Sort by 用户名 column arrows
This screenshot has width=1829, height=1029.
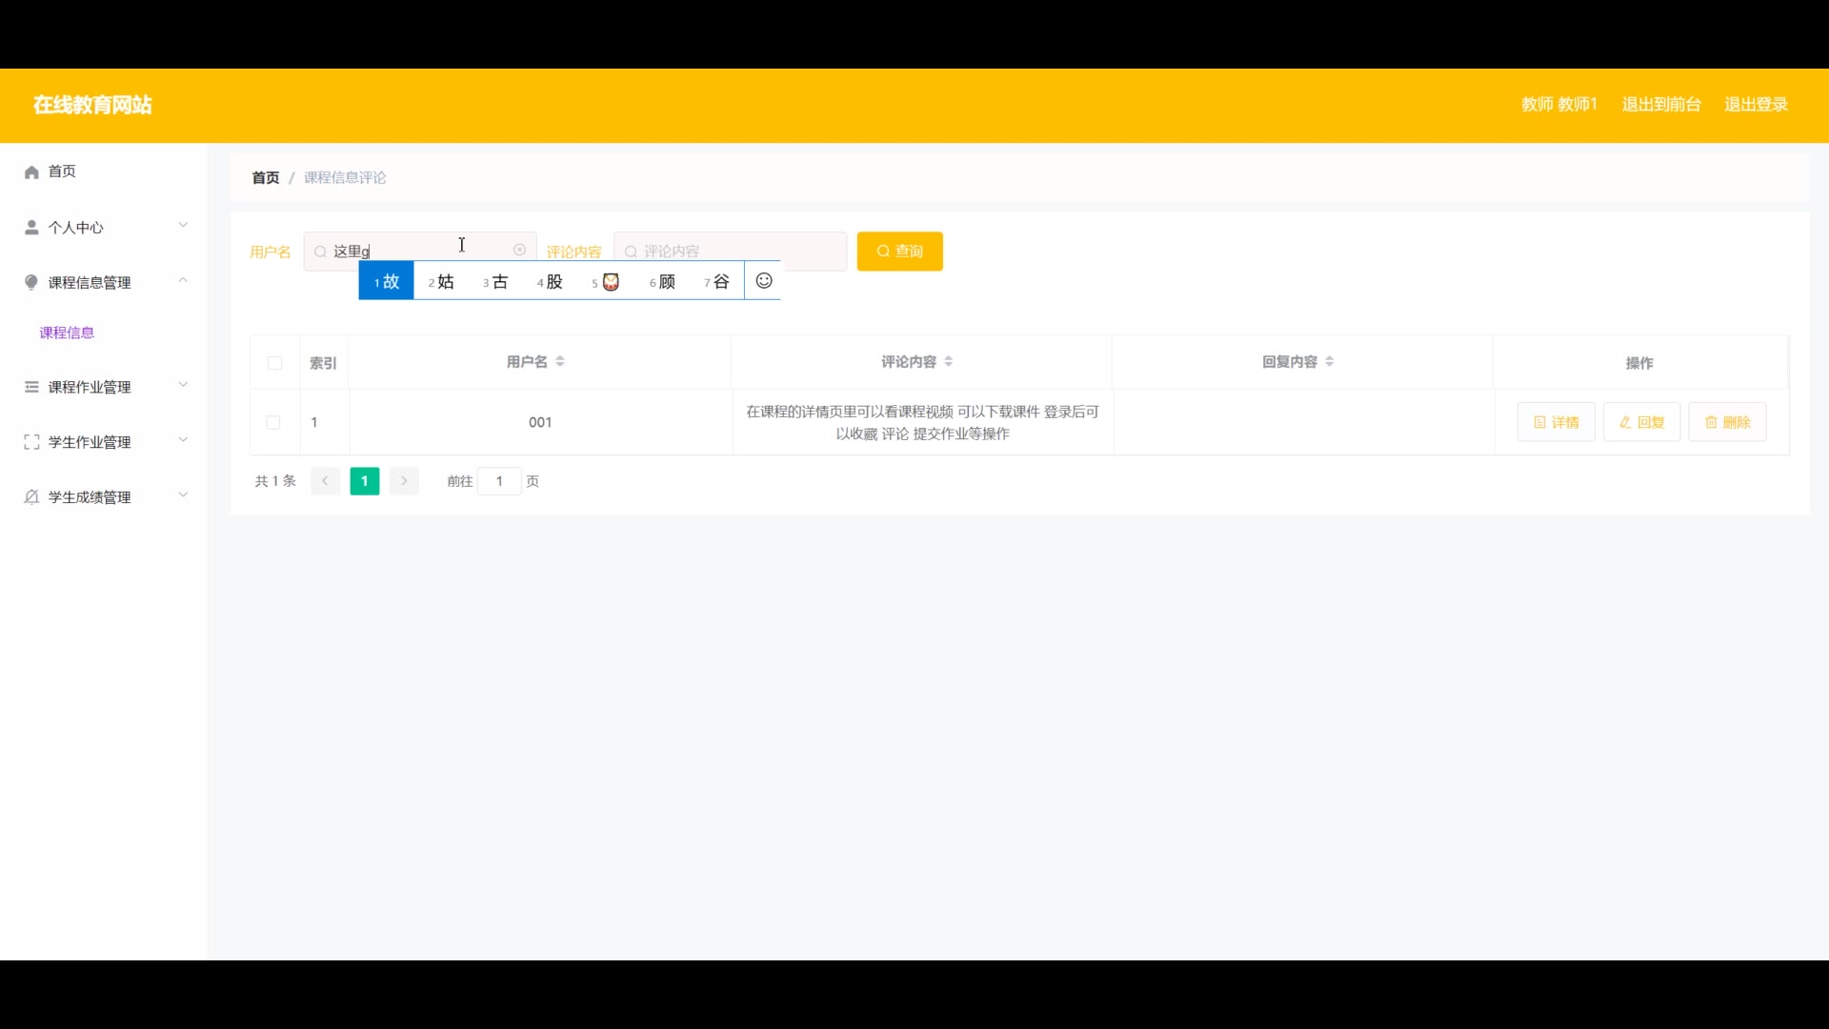click(560, 362)
